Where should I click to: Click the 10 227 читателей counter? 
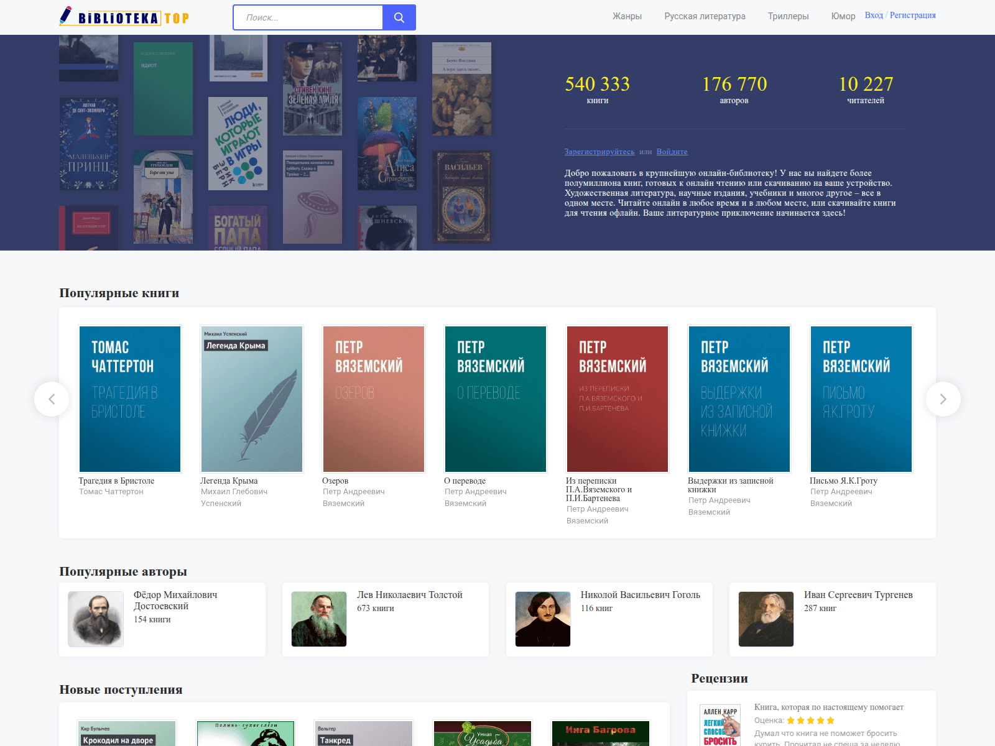[x=866, y=89]
